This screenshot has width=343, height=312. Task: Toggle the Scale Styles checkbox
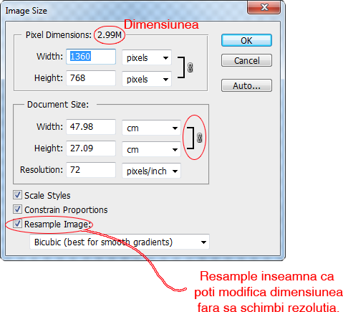(x=17, y=195)
